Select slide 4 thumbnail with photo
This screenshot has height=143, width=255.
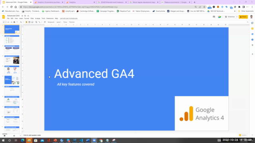[x=12, y=60]
